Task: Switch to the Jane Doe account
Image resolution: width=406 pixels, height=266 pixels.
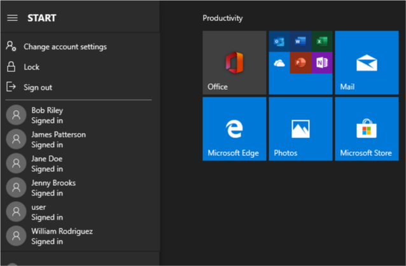Action: (80, 164)
